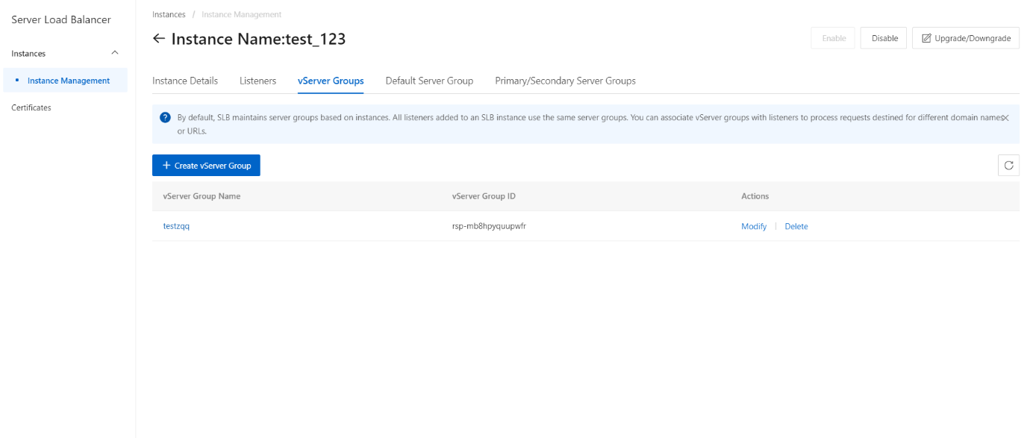Dismiss the blue info banner

coord(1005,118)
